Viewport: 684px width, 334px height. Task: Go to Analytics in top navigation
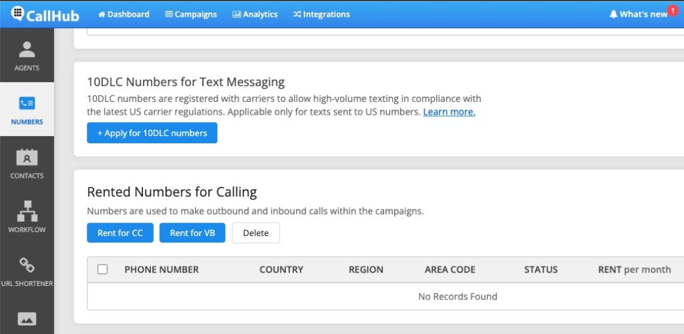(x=255, y=15)
